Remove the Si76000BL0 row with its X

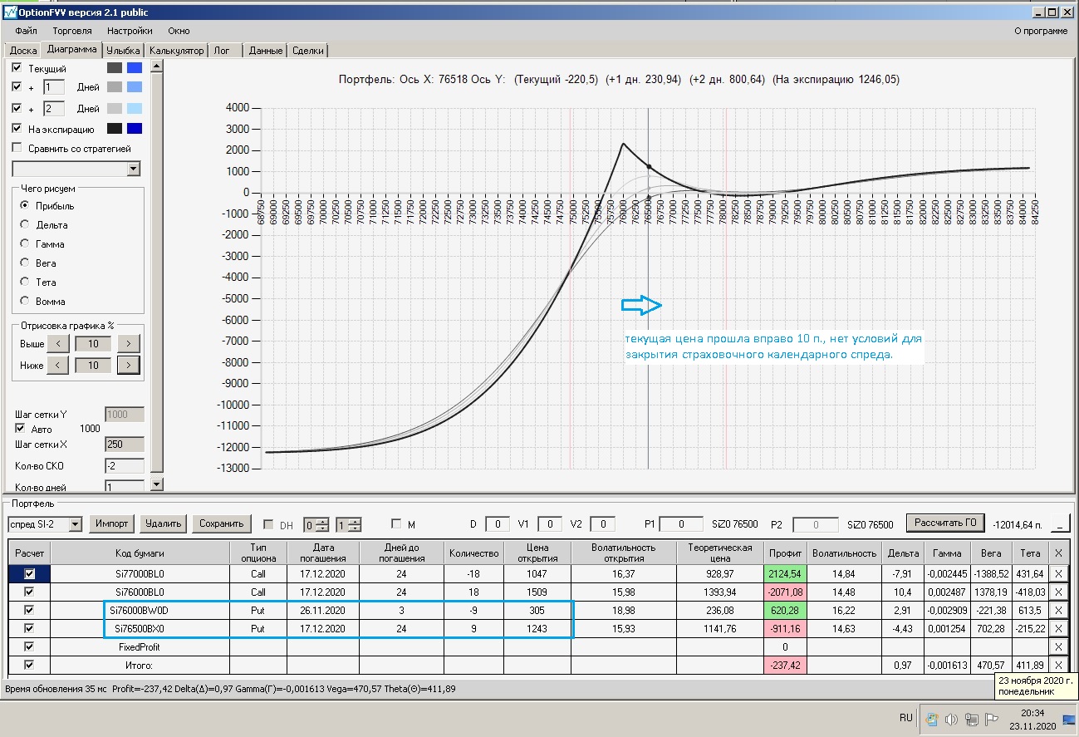click(x=1057, y=592)
